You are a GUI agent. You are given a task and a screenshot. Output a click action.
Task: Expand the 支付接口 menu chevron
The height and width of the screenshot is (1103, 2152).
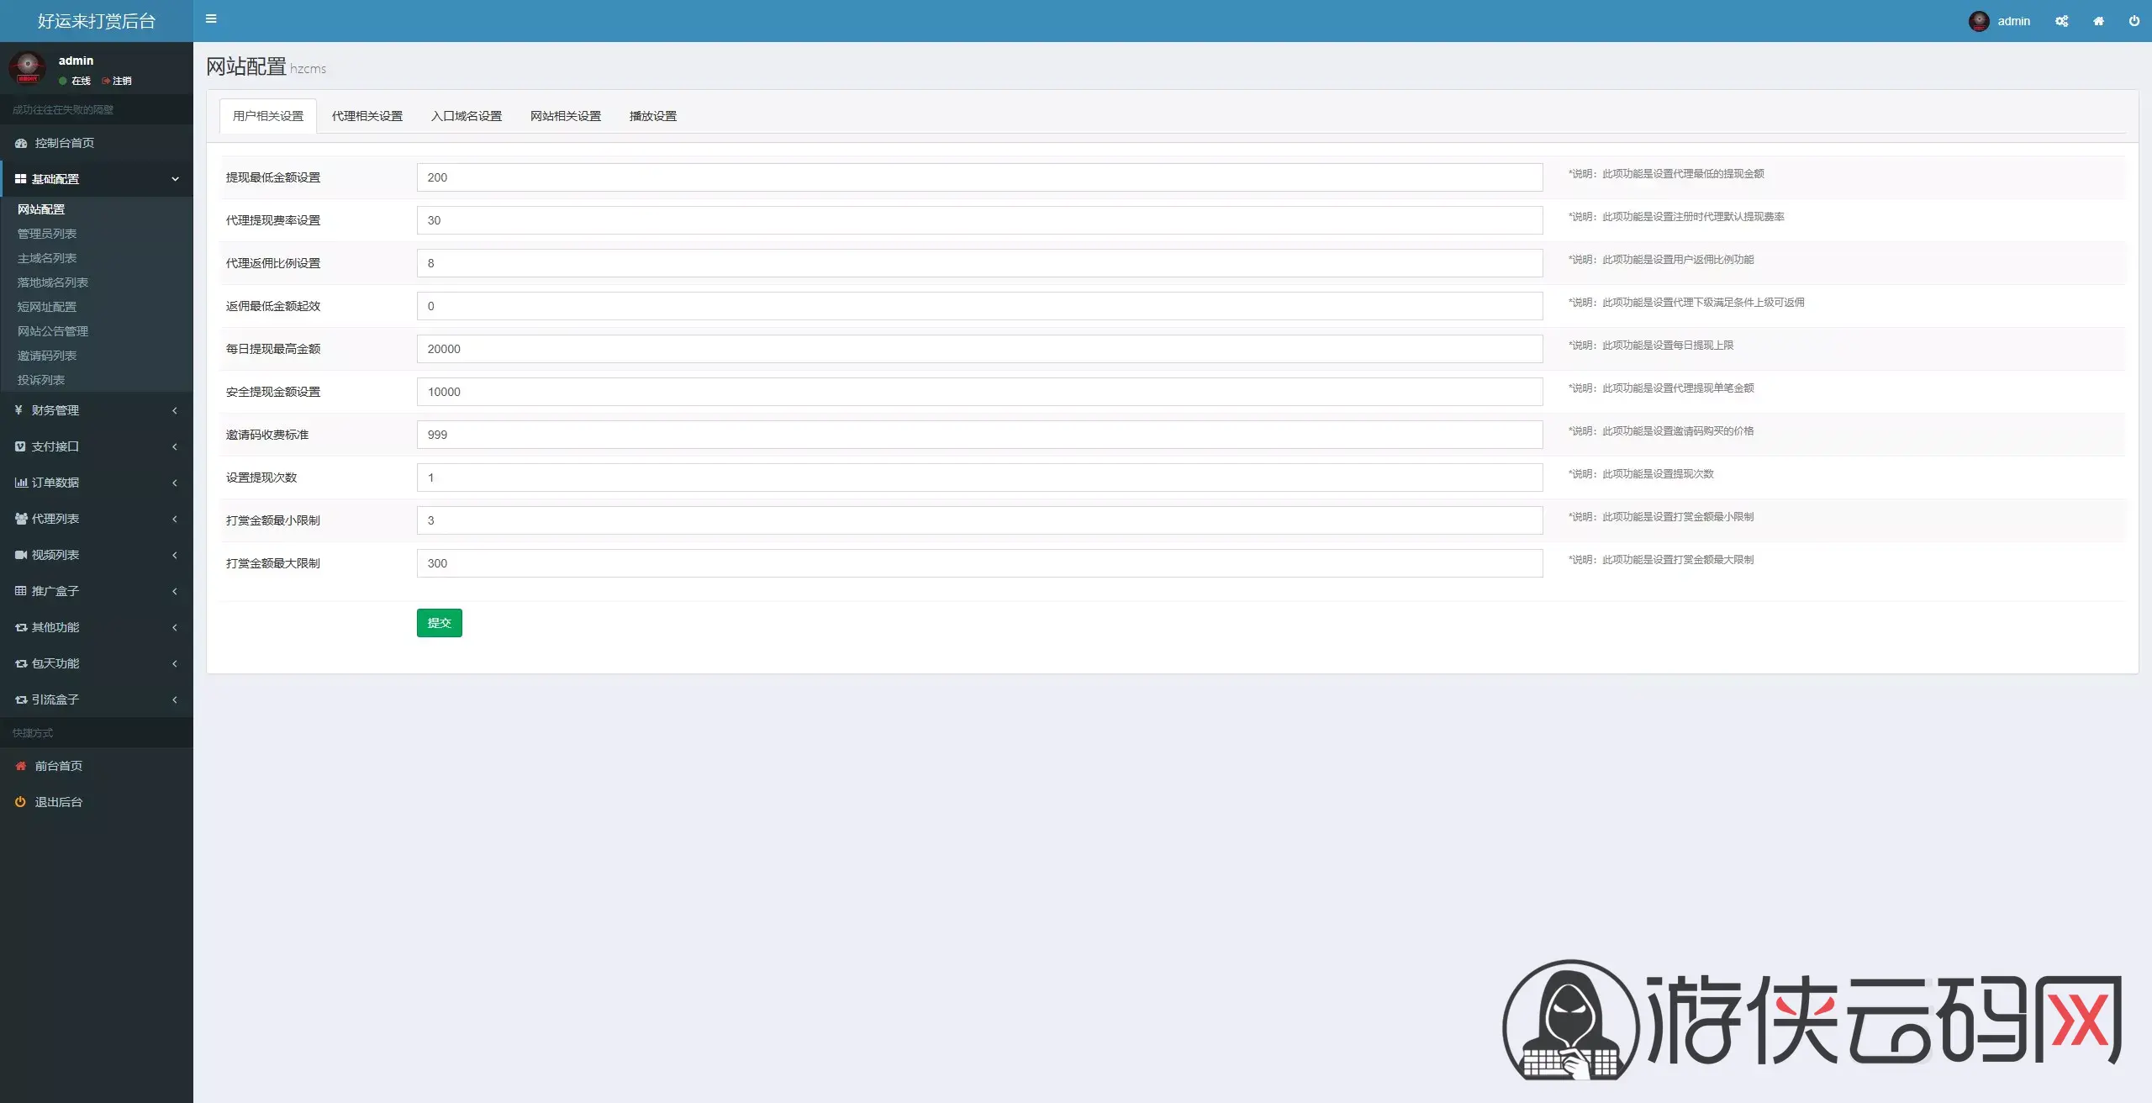click(x=175, y=446)
